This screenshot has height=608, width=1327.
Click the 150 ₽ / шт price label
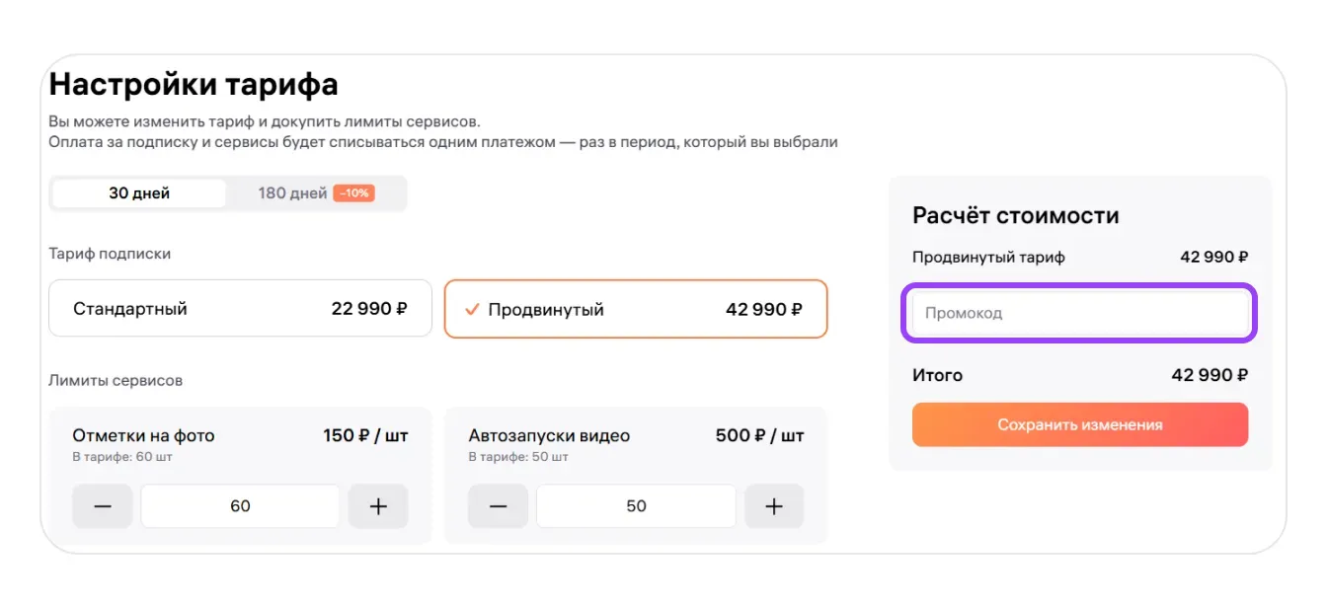point(365,435)
